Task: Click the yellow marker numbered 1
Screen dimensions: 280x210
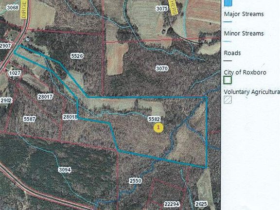Action: point(158,127)
